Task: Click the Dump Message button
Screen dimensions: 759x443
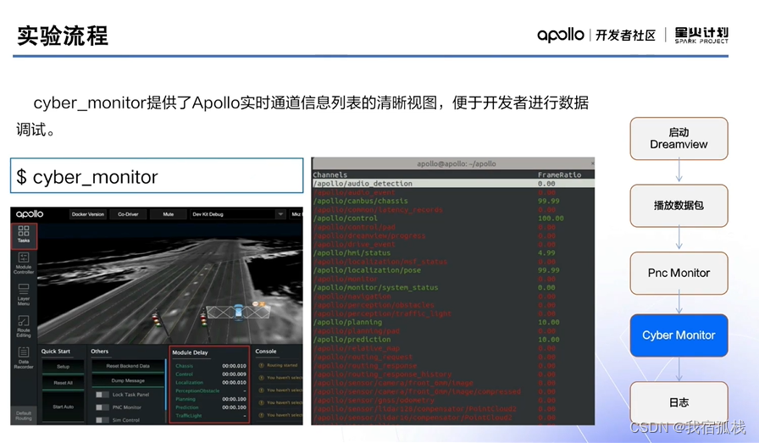Action: [x=128, y=380]
